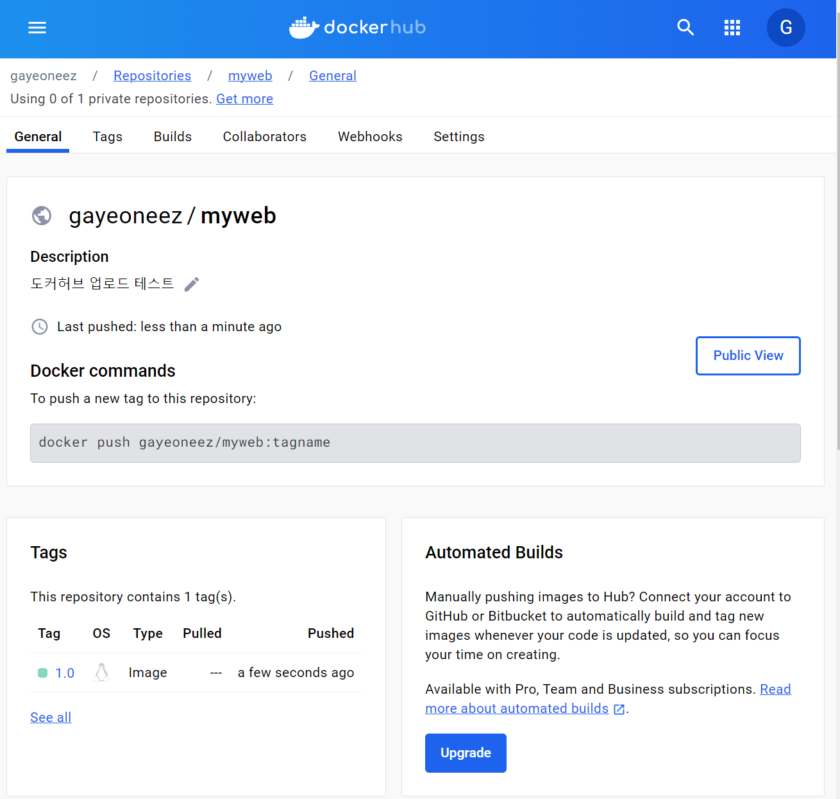Click the Pushed column header

point(331,633)
